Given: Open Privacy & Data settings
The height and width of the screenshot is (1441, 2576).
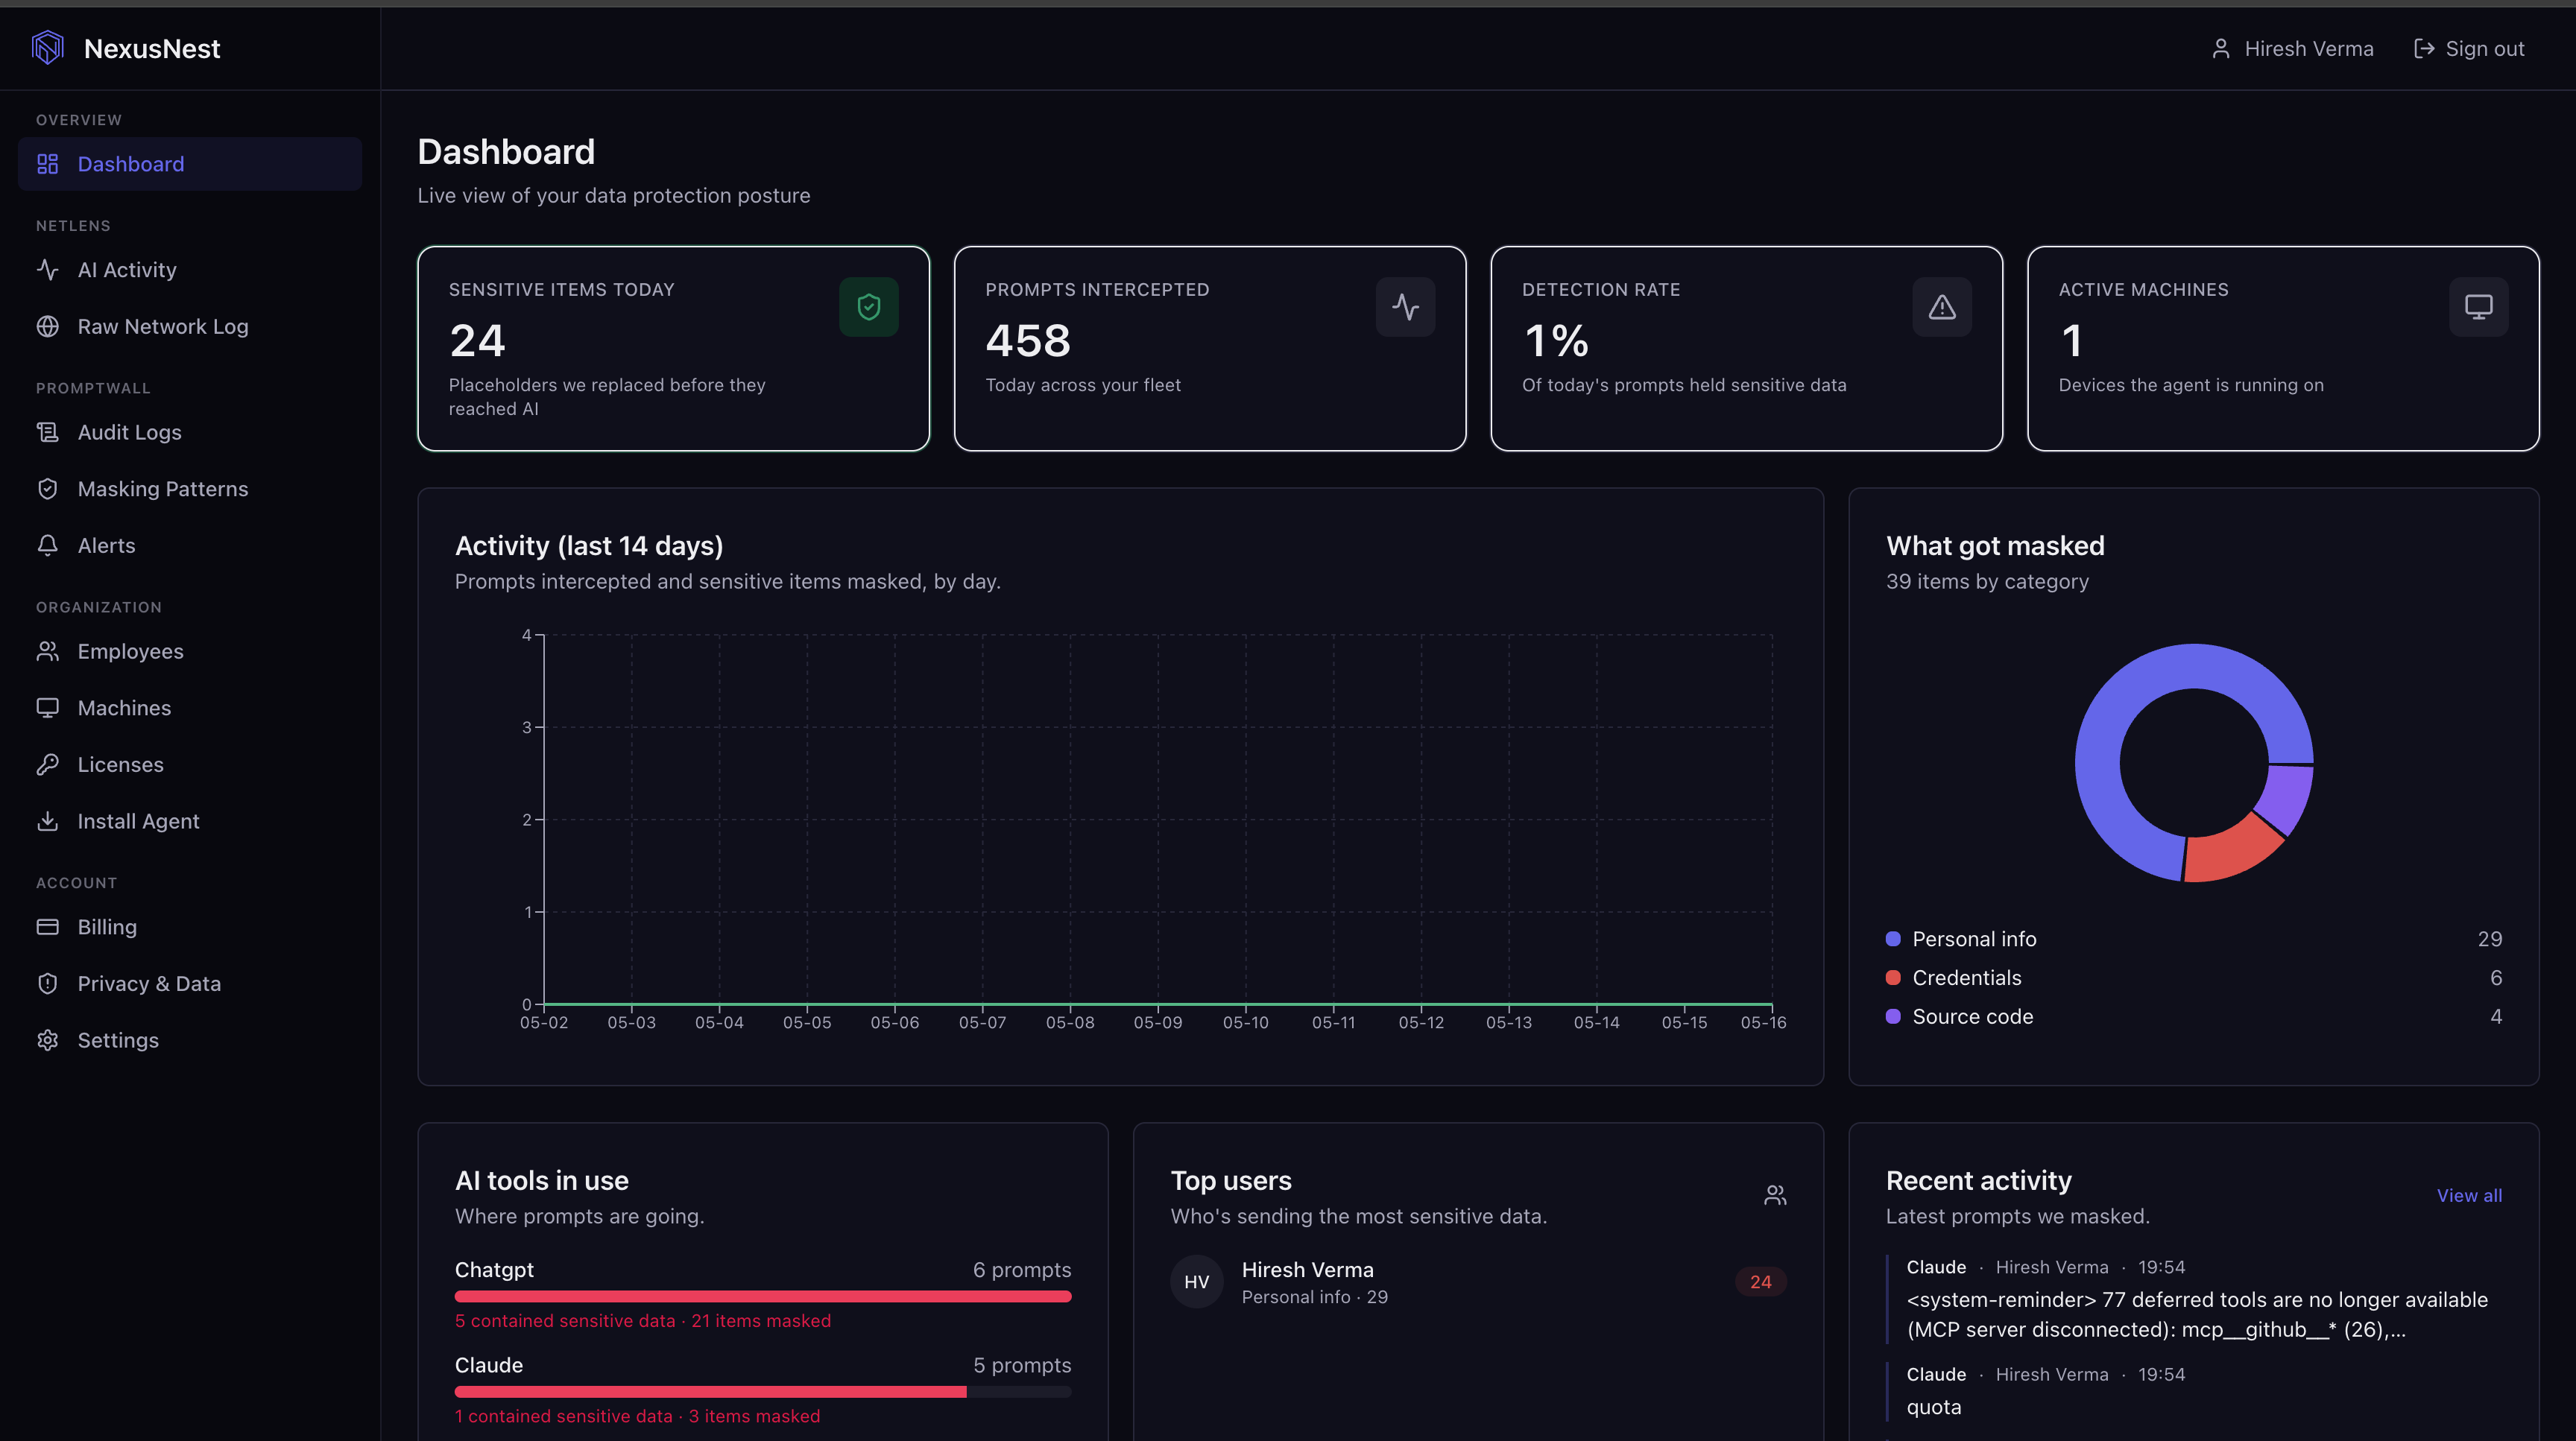Looking at the screenshot, I should (x=190, y=984).
